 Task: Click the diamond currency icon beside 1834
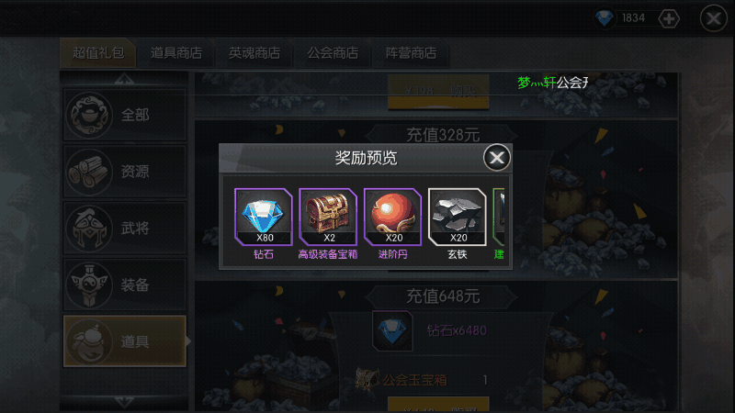click(x=604, y=18)
